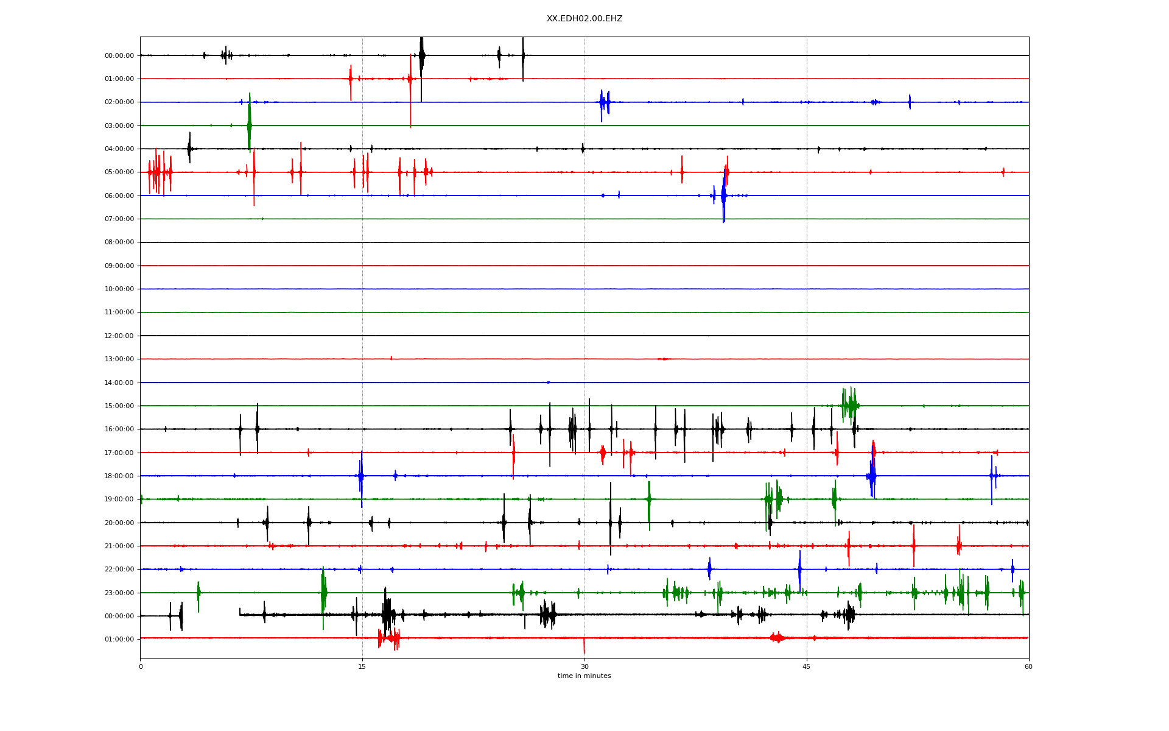Click the x-axis tick label 0
1169x731 pixels.
coord(141,666)
